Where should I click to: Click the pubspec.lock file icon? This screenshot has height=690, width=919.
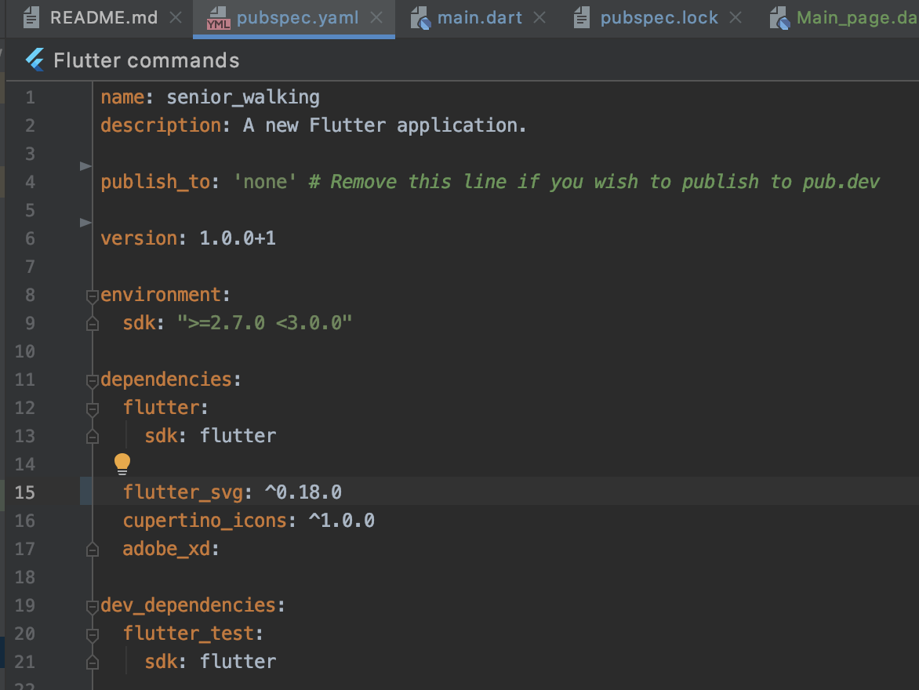(x=581, y=18)
